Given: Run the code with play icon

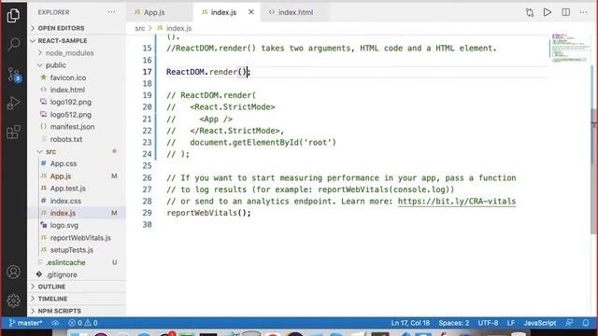Looking at the screenshot, I should pyautogui.click(x=548, y=12).
